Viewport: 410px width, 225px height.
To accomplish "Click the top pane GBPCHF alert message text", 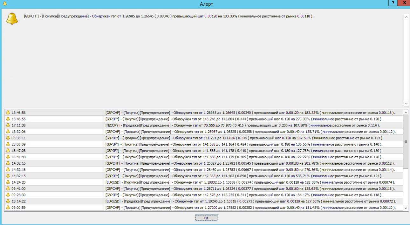I will [x=168, y=16].
